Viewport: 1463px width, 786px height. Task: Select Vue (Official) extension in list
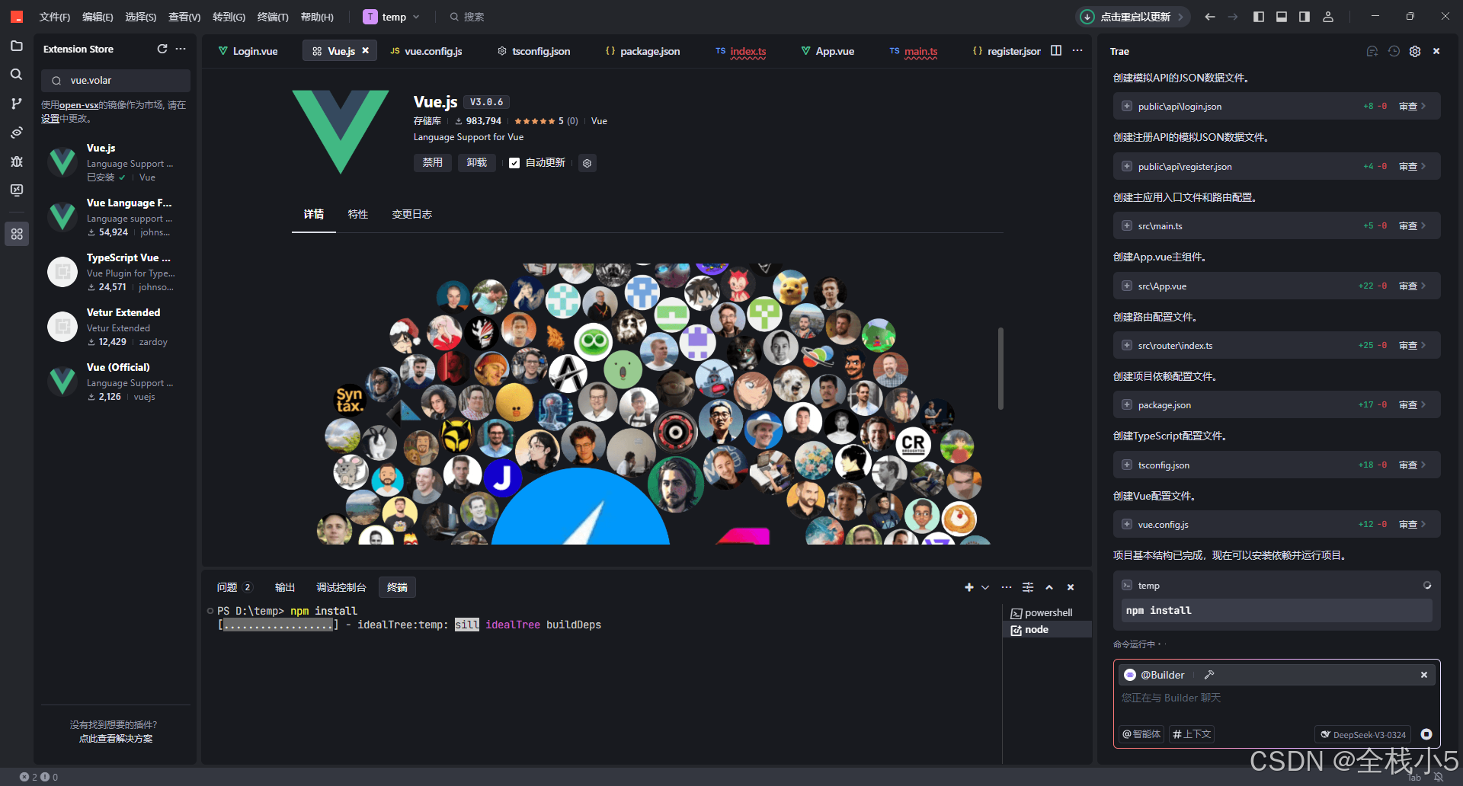pyautogui.click(x=116, y=382)
